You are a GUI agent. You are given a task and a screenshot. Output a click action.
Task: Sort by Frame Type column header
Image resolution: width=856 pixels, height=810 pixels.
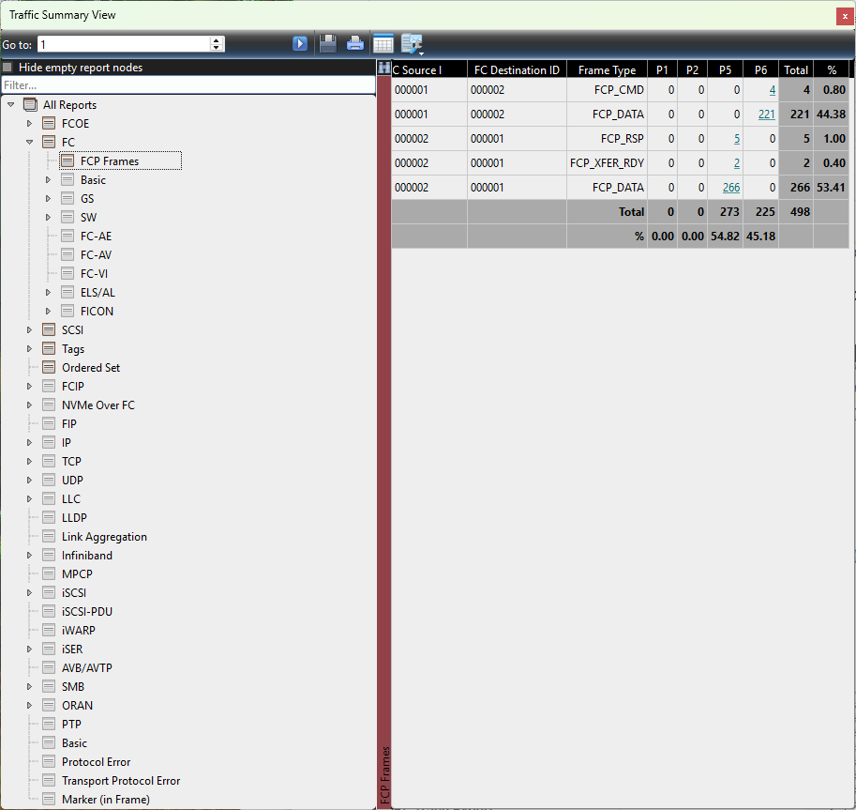pyautogui.click(x=607, y=70)
